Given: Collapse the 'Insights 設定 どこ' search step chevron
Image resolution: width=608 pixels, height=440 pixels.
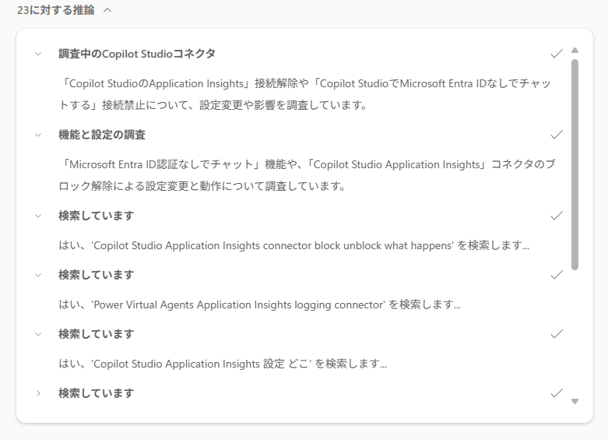Looking at the screenshot, I should [x=38, y=334].
